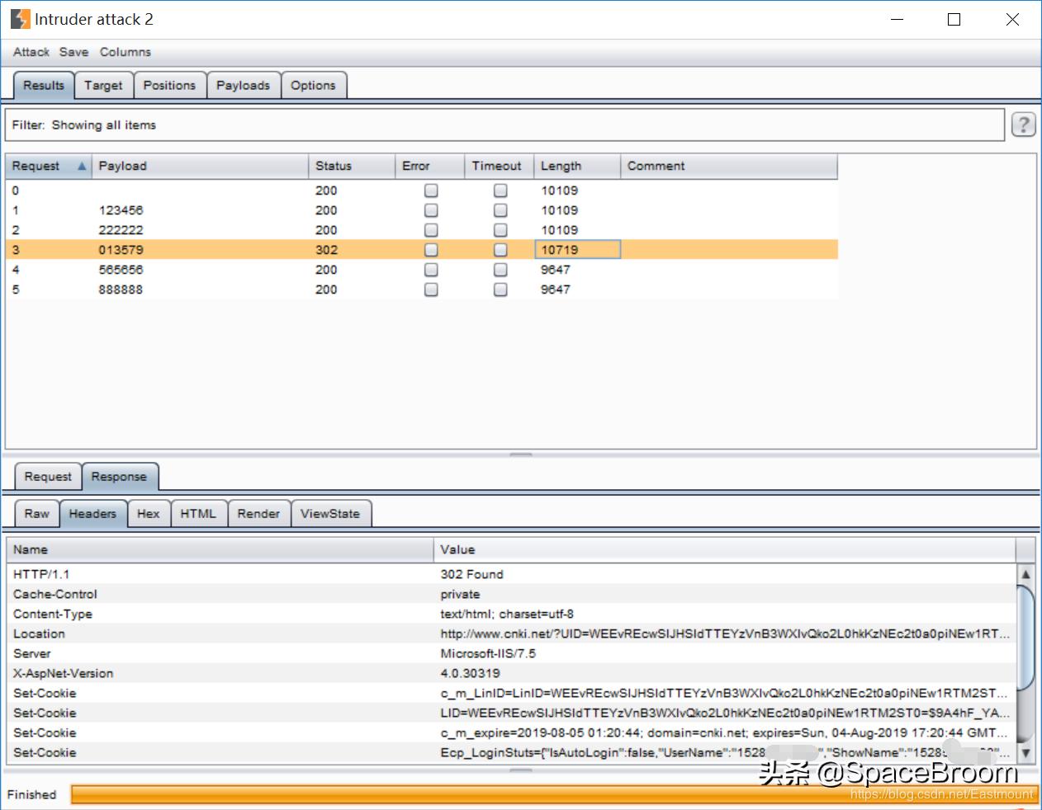Click the Burp Intruder lightning icon
Image resolution: width=1042 pixels, height=810 pixels.
(20, 19)
